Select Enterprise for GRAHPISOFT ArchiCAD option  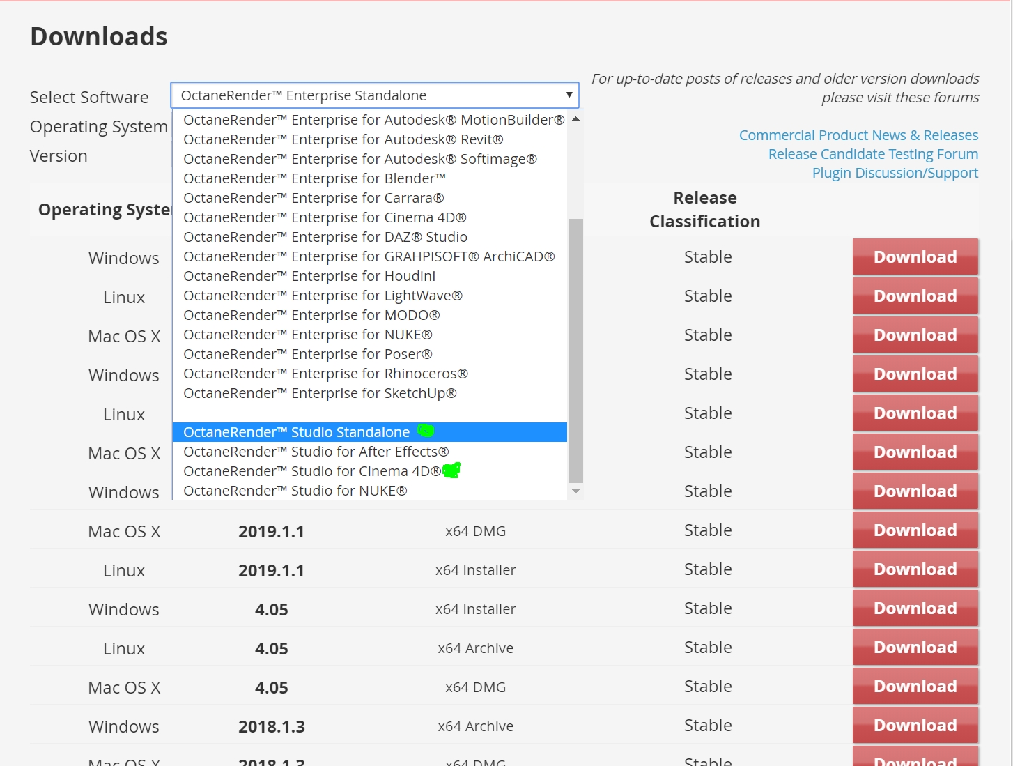click(370, 256)
